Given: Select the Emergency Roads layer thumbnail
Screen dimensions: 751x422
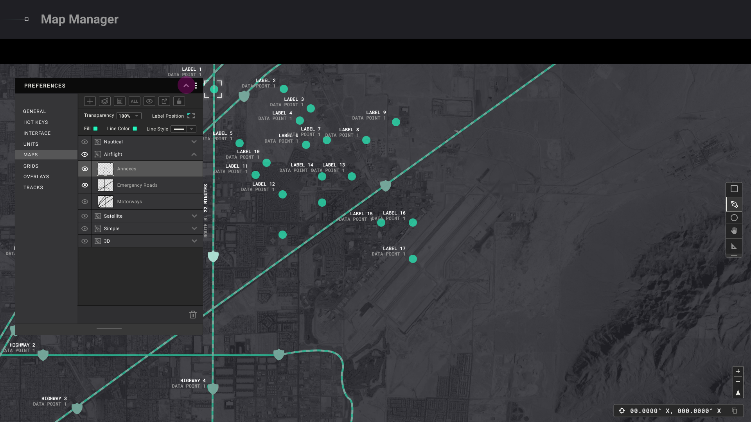Looking at the screenshot, I should [106, 185].
